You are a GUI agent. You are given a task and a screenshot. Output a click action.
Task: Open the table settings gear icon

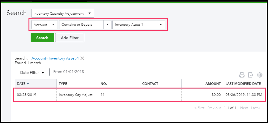pyautogui.click(x=260, y=75)
